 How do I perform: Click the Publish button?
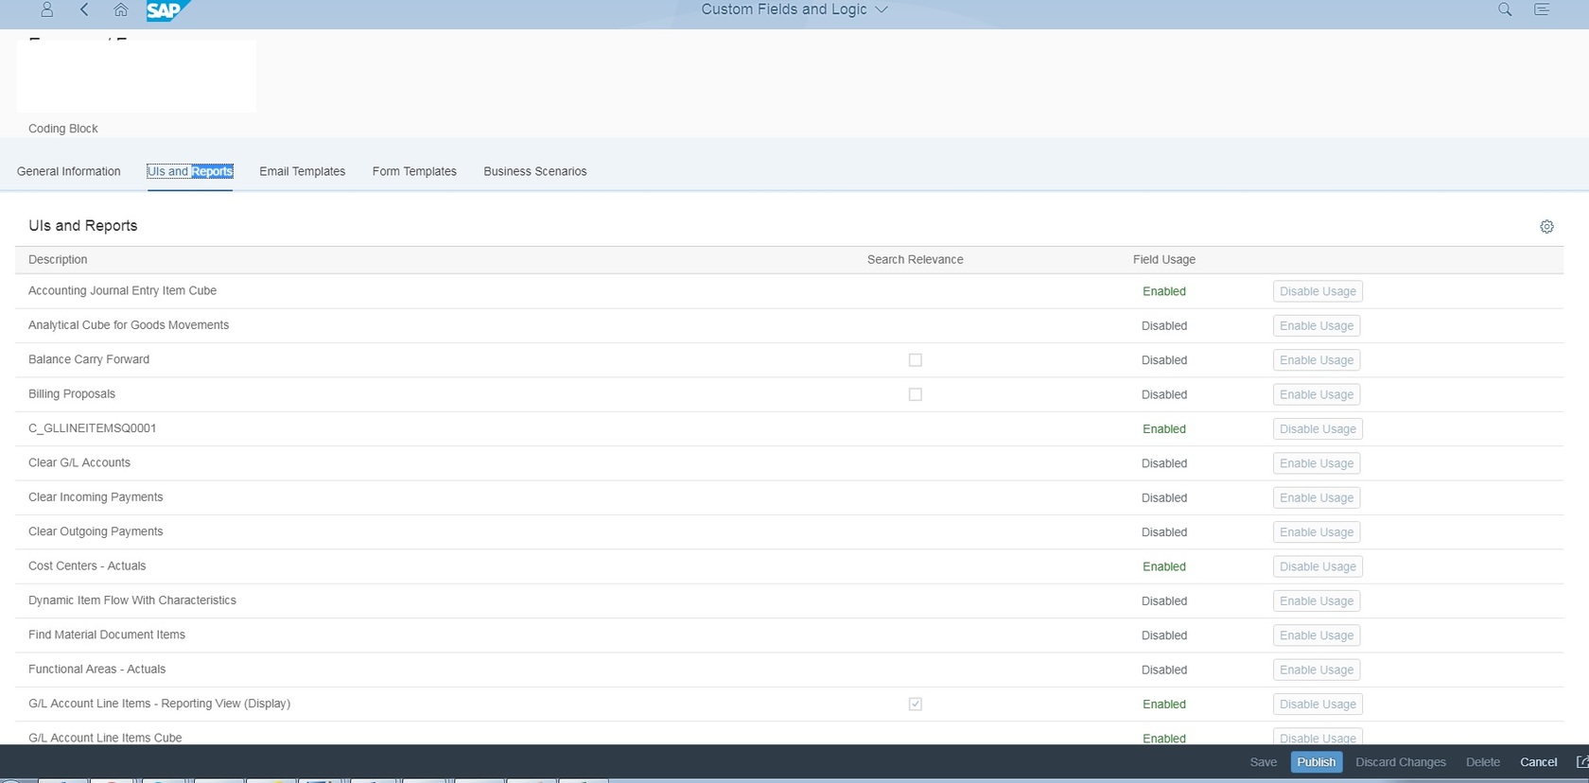coord(1316,762)
